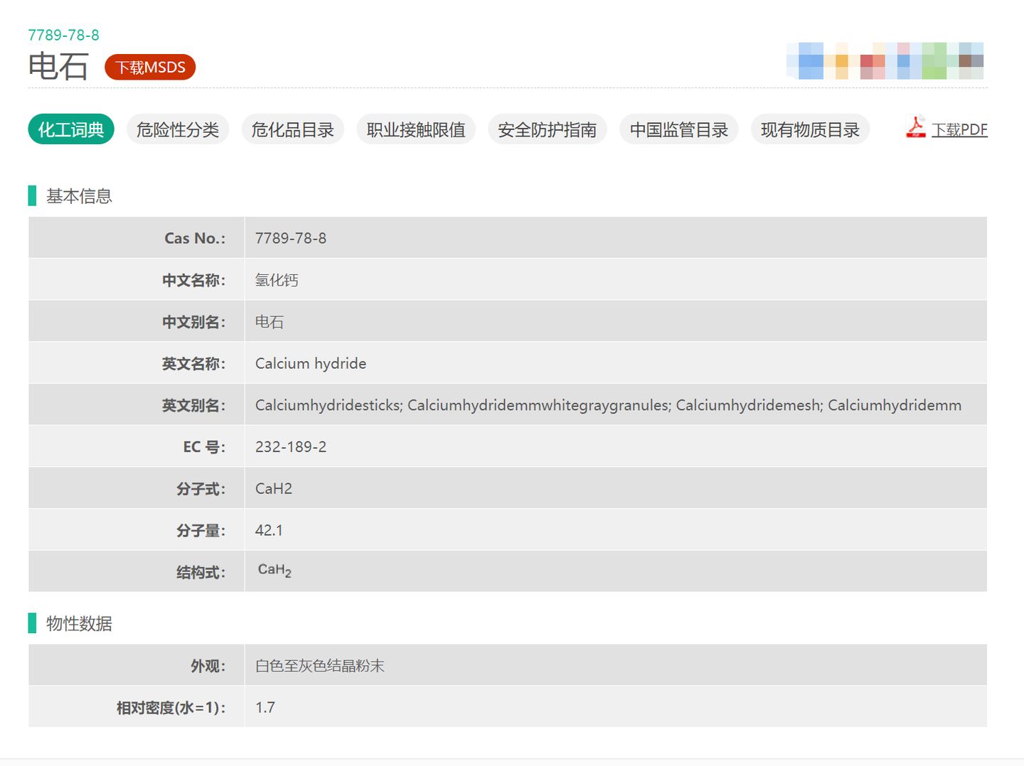Select the 安全防护指南 tab
The width and height of the screenshot is (1024, 766).
(548, 129)
